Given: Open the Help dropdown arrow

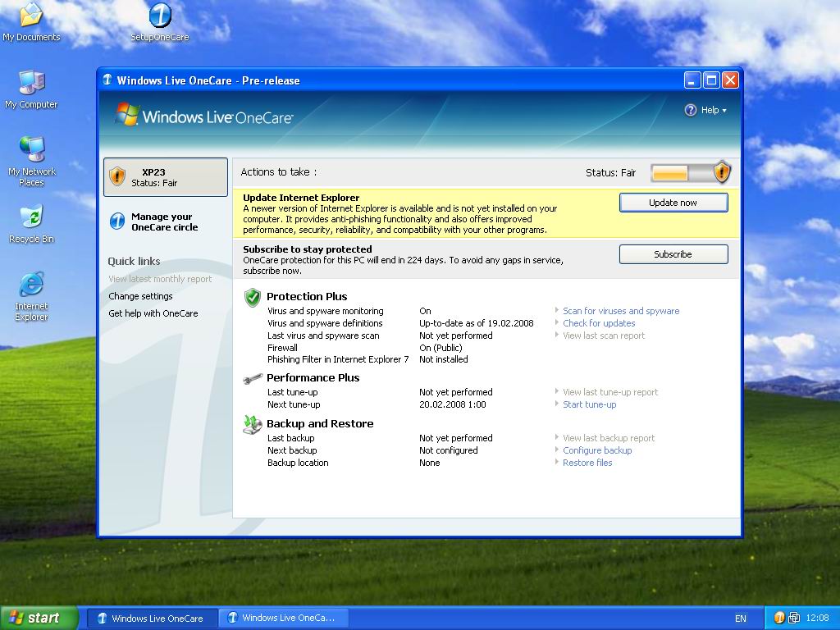Looking at the screenshot, I should [724, 111].
